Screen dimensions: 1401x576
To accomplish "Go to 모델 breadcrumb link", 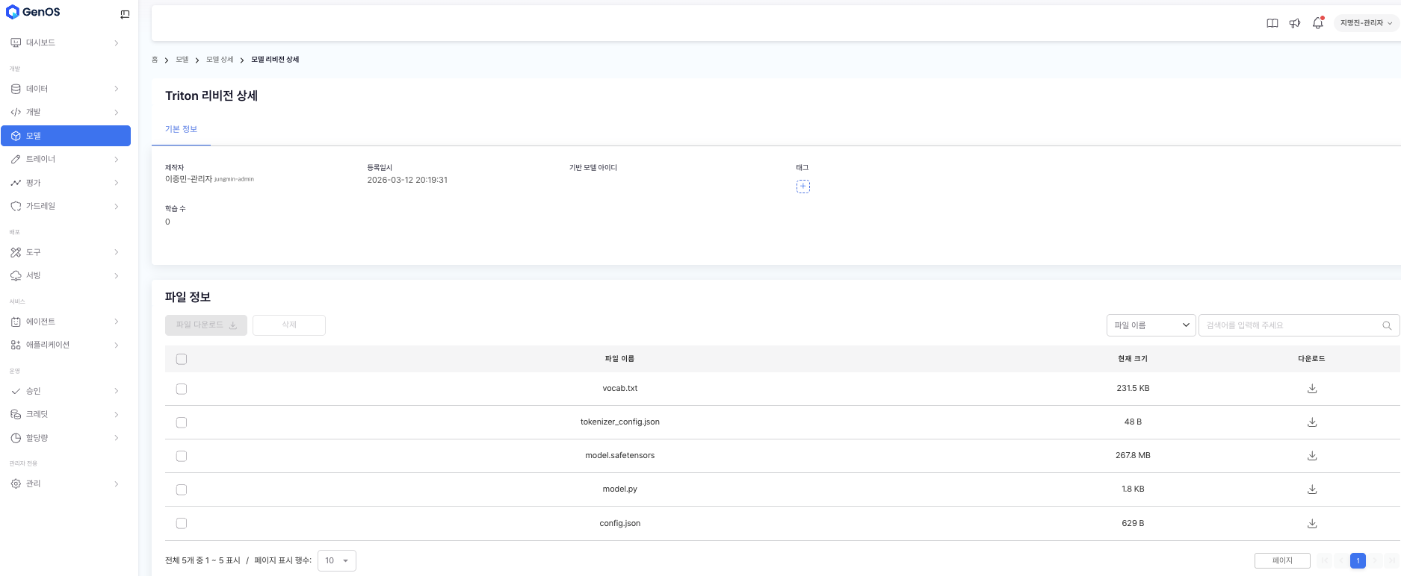I will (182, 60).
